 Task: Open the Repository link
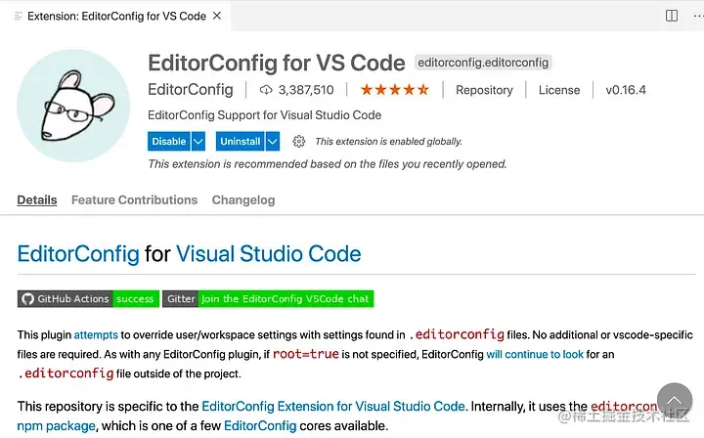[484, 90]
